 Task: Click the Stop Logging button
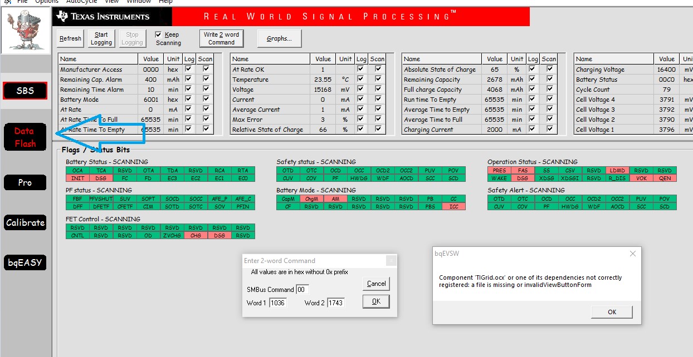point(132,38)
